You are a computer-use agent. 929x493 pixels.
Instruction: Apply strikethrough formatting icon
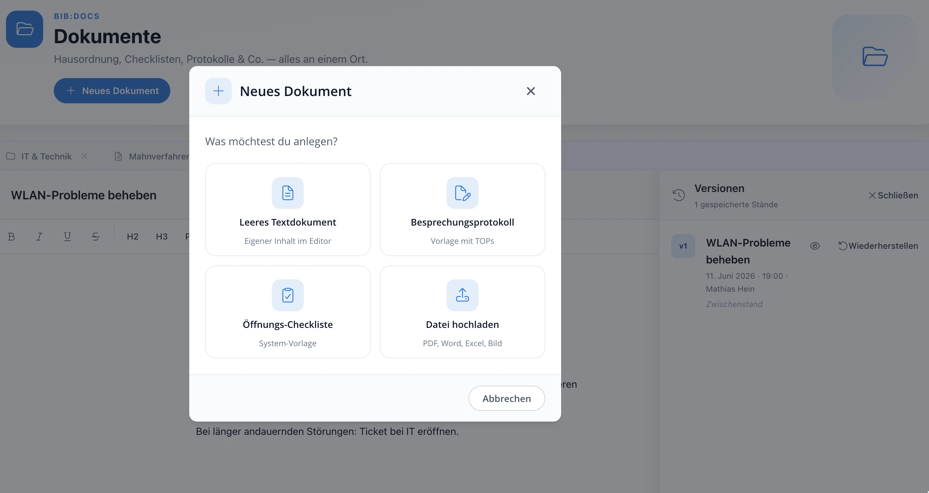[95, 237]
